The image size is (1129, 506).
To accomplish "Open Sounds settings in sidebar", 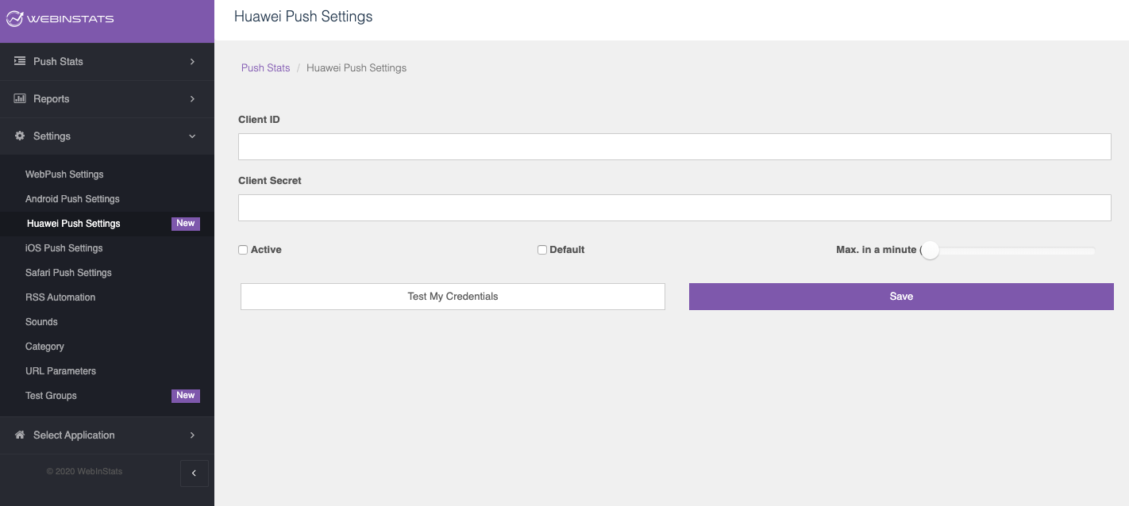I will click(41, 322).
